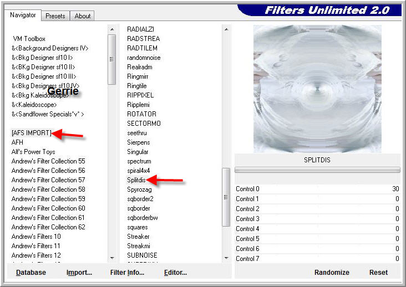Viewport: 406px width, 287px height.
Task: Open the About tab
Action: click(83, 16)
